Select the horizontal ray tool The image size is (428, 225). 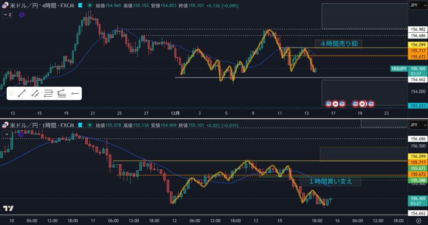75,94
